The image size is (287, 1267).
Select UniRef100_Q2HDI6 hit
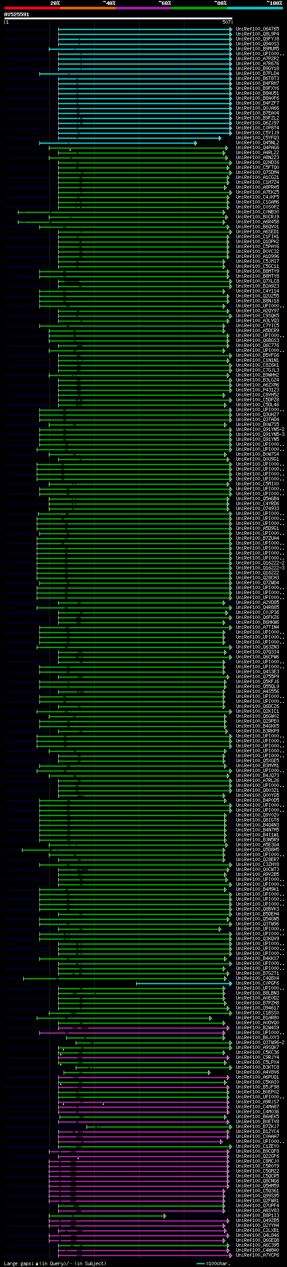click(257, 162)
